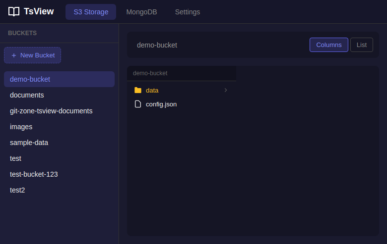Open the config.json file entry
This screenshot has height=244, width=387.
click(x=161, y=104)
